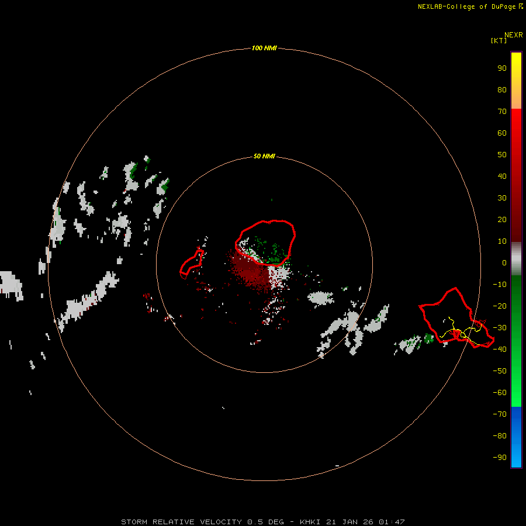This screenshot has width=526, height=526.
Task: Click the 0 value on velocity scale
Action: (504, 262)
